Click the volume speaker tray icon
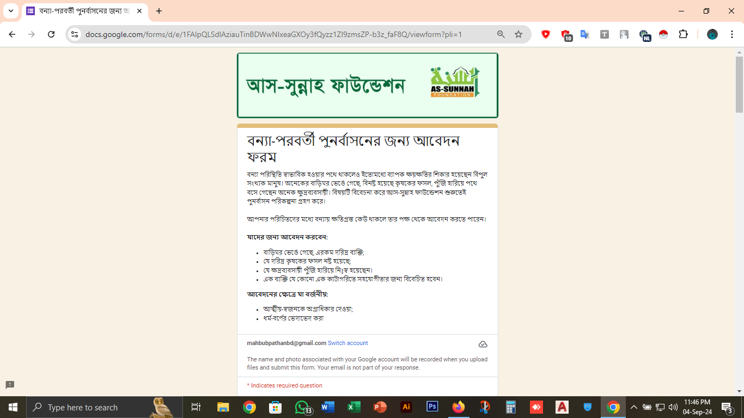This screenshot has height=418, width=744. coord(673,407)
